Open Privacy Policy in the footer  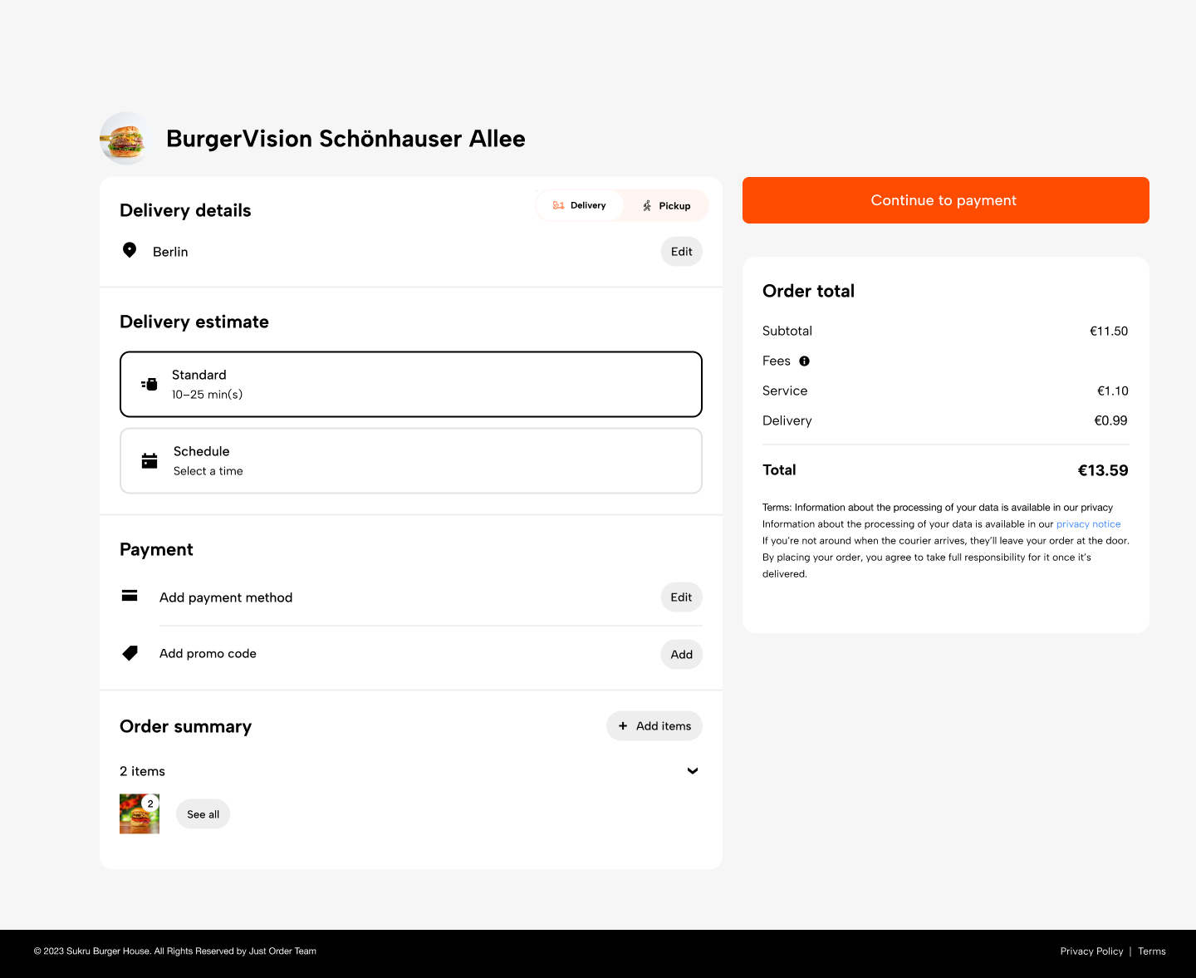1091,951
